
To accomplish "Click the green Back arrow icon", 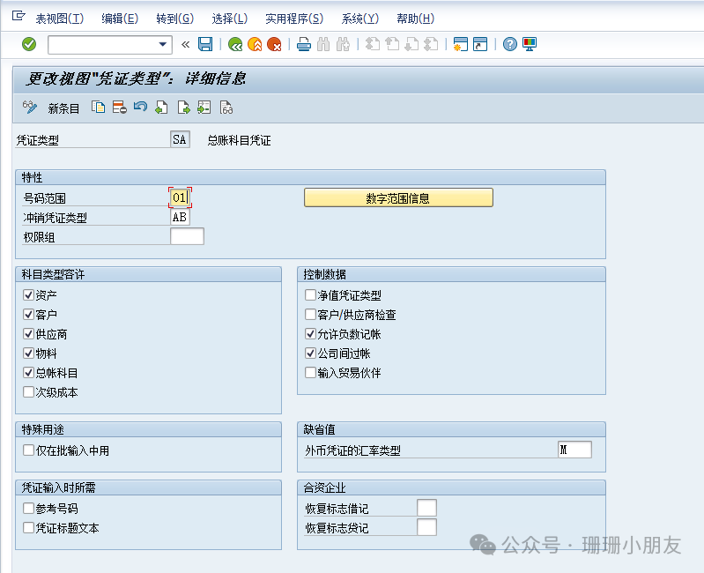I will tap(234, 44).
